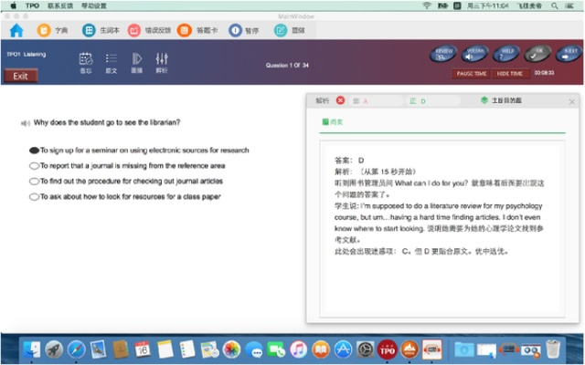Viewport: 585px width, 365px height.
Task: Open the Trash in the Dock
Action: (x=553, y=349)
